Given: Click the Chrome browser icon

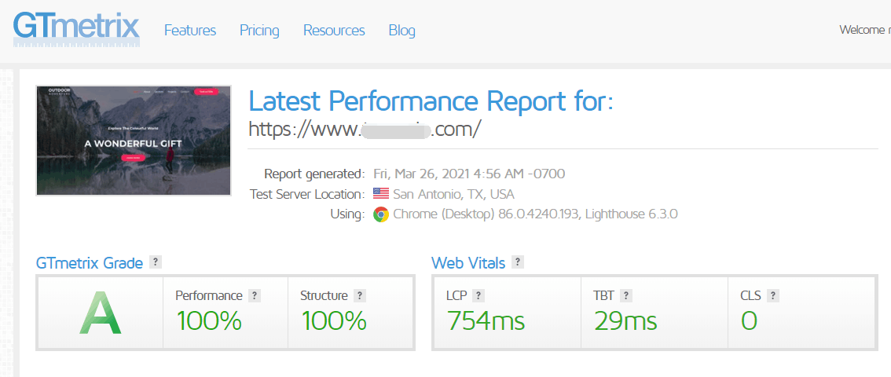Looking at the screenshot, I should coord(381,214).
